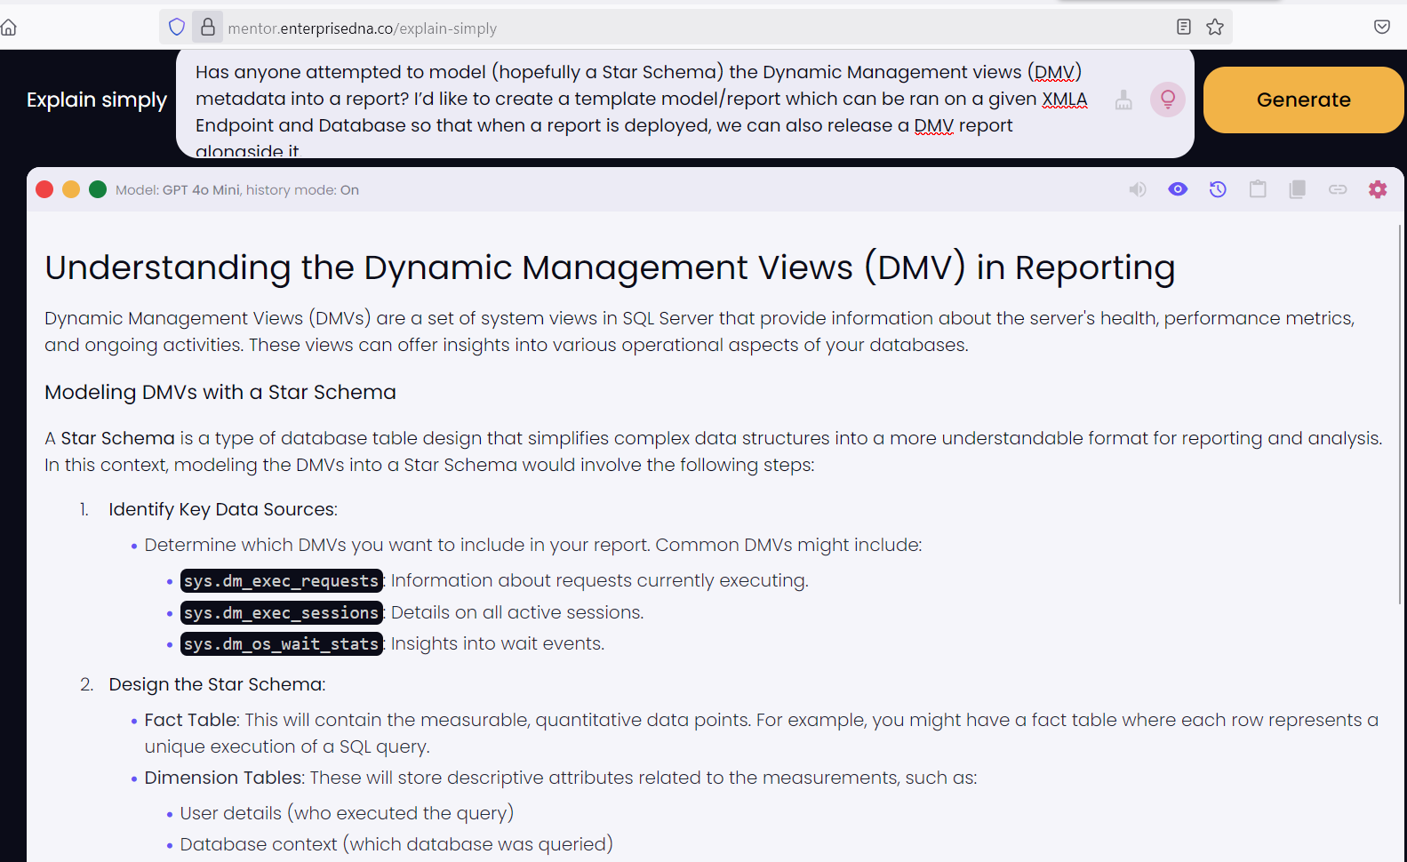Image resolution: width=1407 pixels, height=862 pixels.
Task: Click the yellow dot in output panel
Action: [x=71, y=189]
